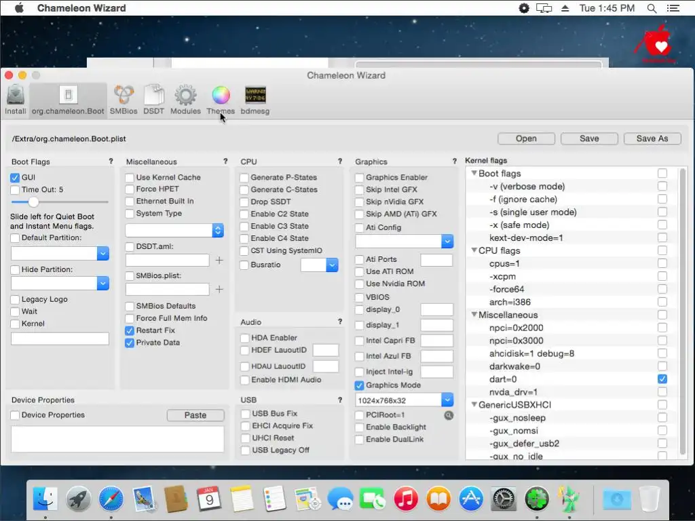The height and width of the screenshot is (521, 695).
Task: Open Audio section help question mark
Action: click(x=340, y=322)
